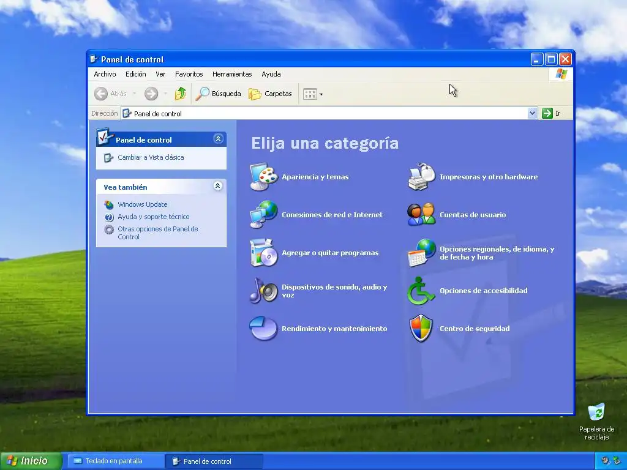
Task: Open the Apariencia y temas palette icon
Action: 263,177
